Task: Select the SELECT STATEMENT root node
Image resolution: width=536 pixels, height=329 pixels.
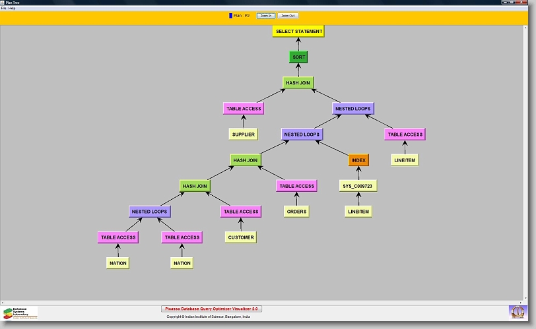Action: [298, 31]
